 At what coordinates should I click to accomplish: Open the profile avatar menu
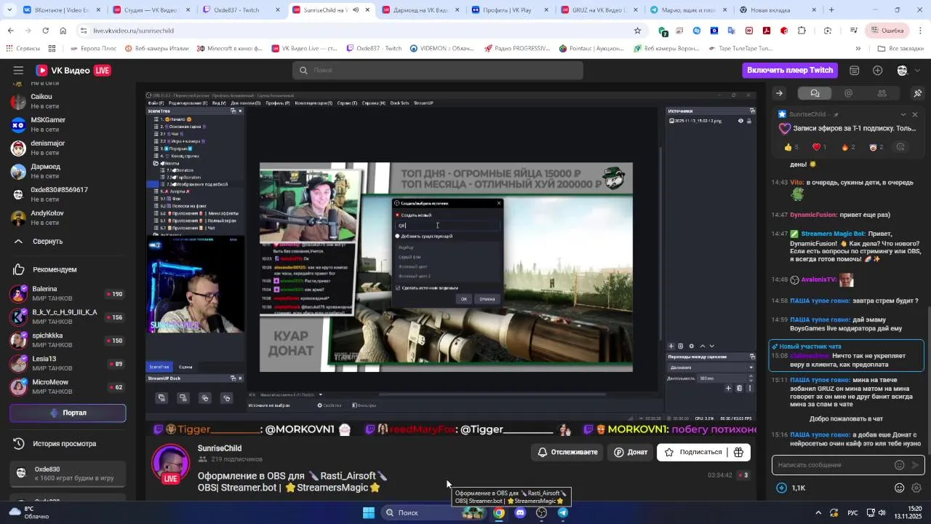pyautogui.click(x=903, y=71)
